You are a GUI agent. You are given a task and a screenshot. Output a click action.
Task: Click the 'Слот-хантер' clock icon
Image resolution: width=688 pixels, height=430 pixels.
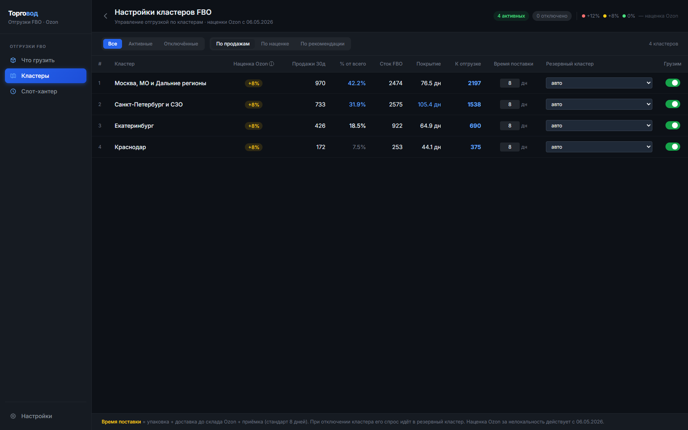[13, 91]
